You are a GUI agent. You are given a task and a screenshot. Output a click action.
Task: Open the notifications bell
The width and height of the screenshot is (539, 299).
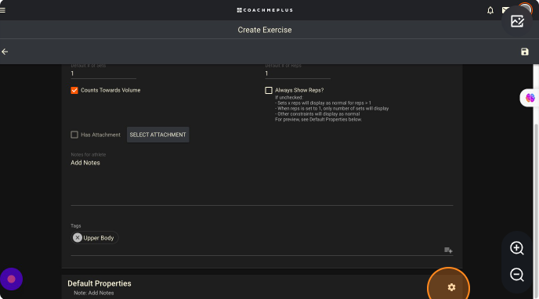coord(490,11)
